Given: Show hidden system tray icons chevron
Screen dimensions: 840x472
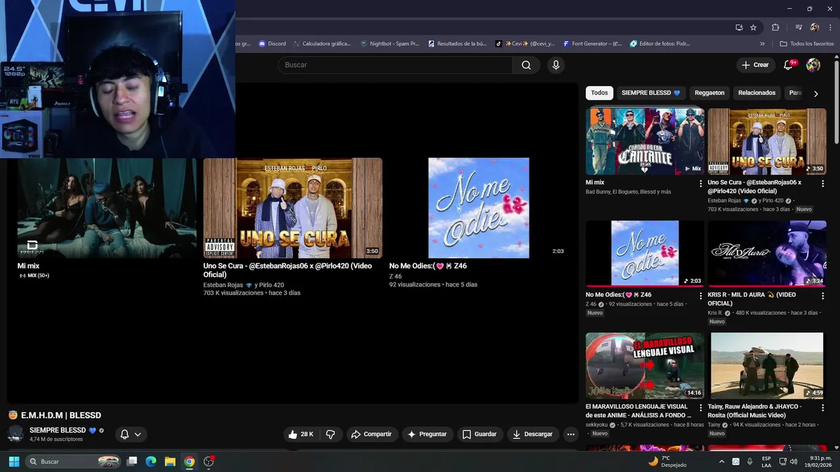Looking at the screenshot, I should (x=722, y=462).
